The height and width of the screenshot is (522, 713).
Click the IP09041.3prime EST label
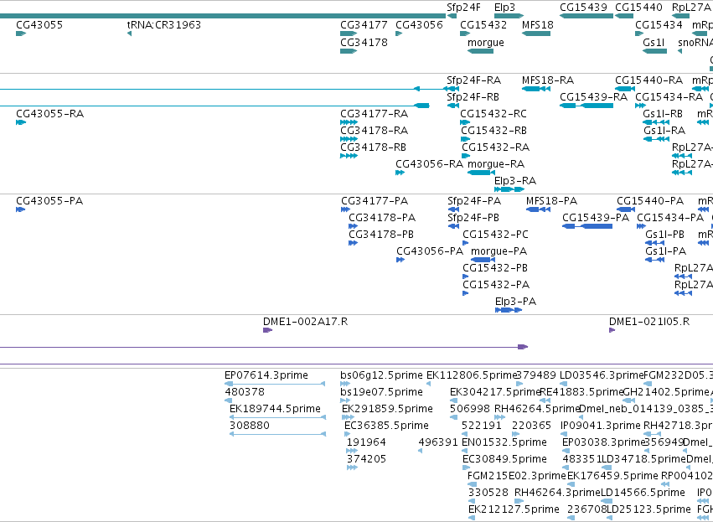601,426
